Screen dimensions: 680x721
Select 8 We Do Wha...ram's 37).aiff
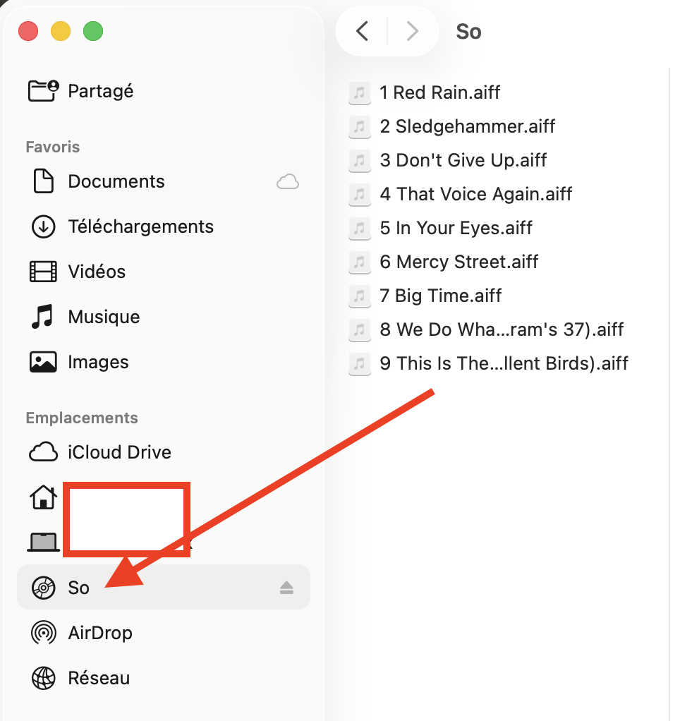[x=502, y=329]
